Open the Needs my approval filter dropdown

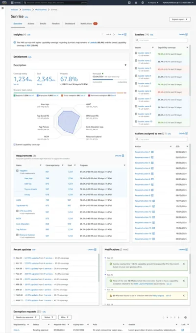[26, 317]
